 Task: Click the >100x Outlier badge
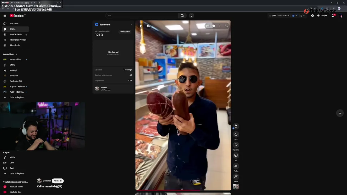coord(125,32)
